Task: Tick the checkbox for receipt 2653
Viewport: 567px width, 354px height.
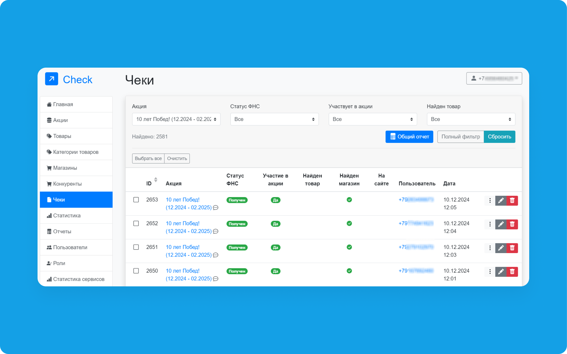Action: click(136, 200)
